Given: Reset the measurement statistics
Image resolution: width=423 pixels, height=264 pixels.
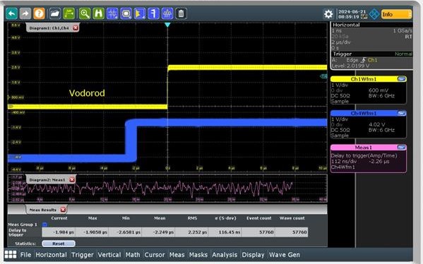Looking at the screenshot, I should coord(59,244).
